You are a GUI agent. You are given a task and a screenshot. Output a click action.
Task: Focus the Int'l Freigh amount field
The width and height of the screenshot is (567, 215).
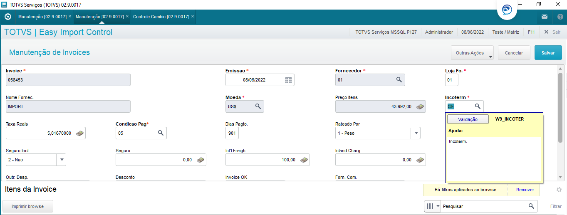267,160
